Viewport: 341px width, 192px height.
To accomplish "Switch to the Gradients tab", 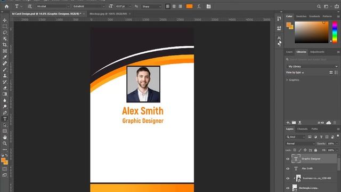I will (x=314, y=17).
